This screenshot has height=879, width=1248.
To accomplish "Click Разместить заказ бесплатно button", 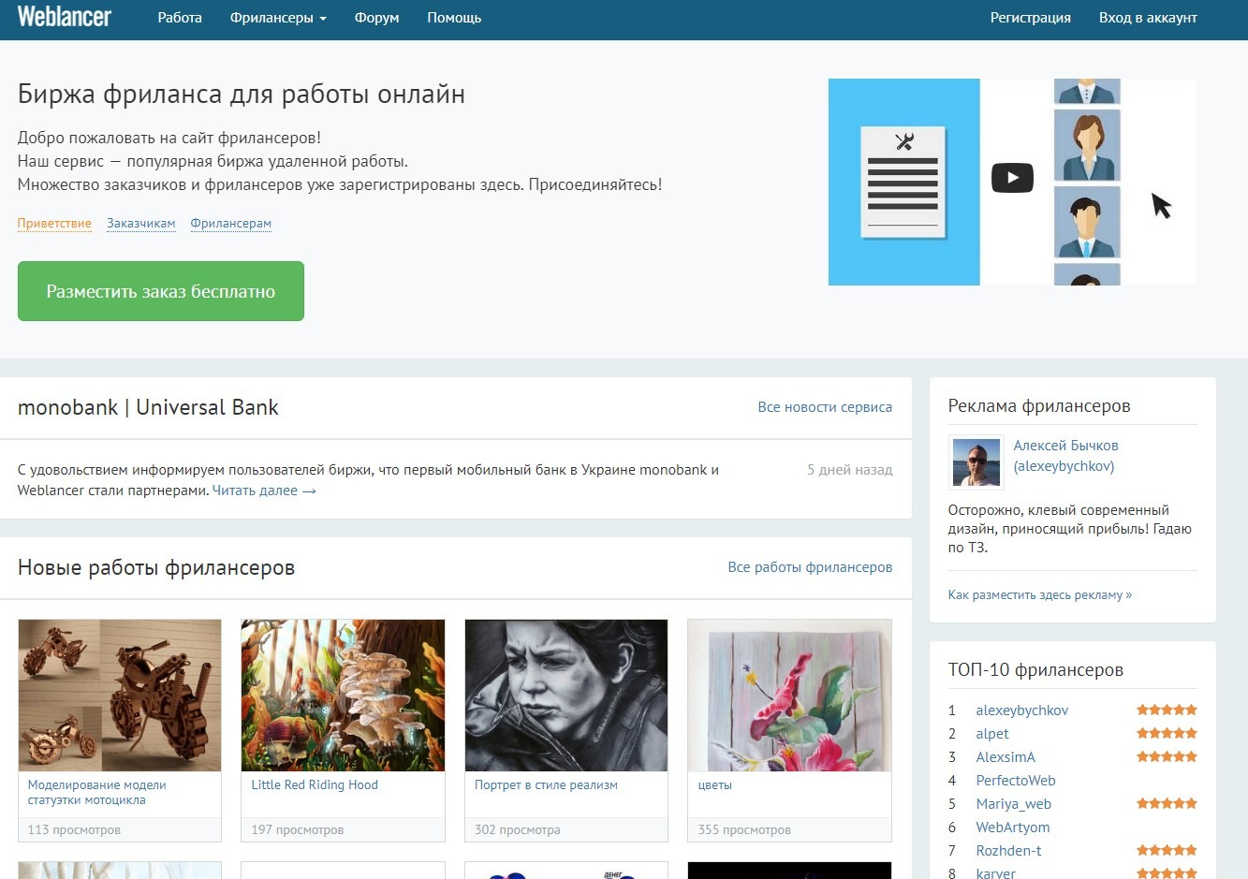I will pyautogui.click(x=161, y=291).
